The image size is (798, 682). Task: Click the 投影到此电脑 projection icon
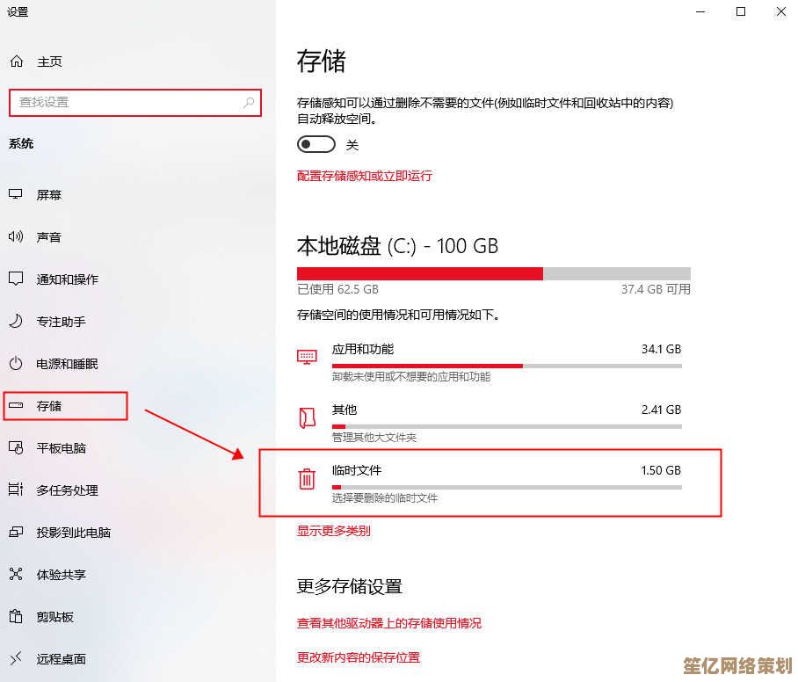[x=16, y=532]
